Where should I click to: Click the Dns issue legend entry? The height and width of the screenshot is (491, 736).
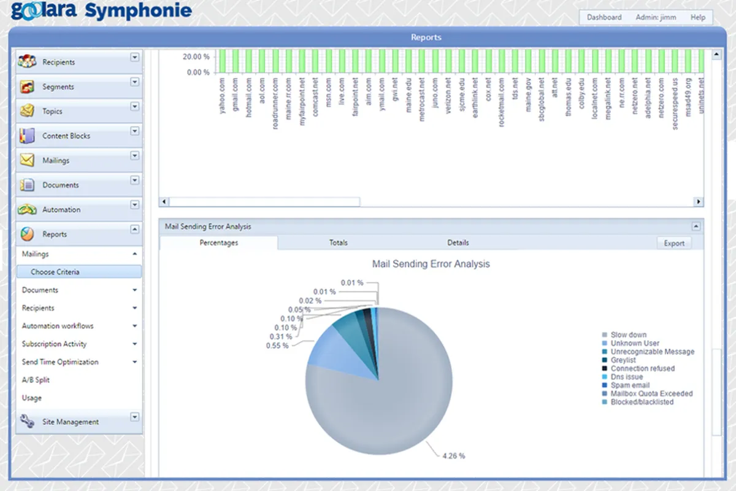(x=623, y=377)
